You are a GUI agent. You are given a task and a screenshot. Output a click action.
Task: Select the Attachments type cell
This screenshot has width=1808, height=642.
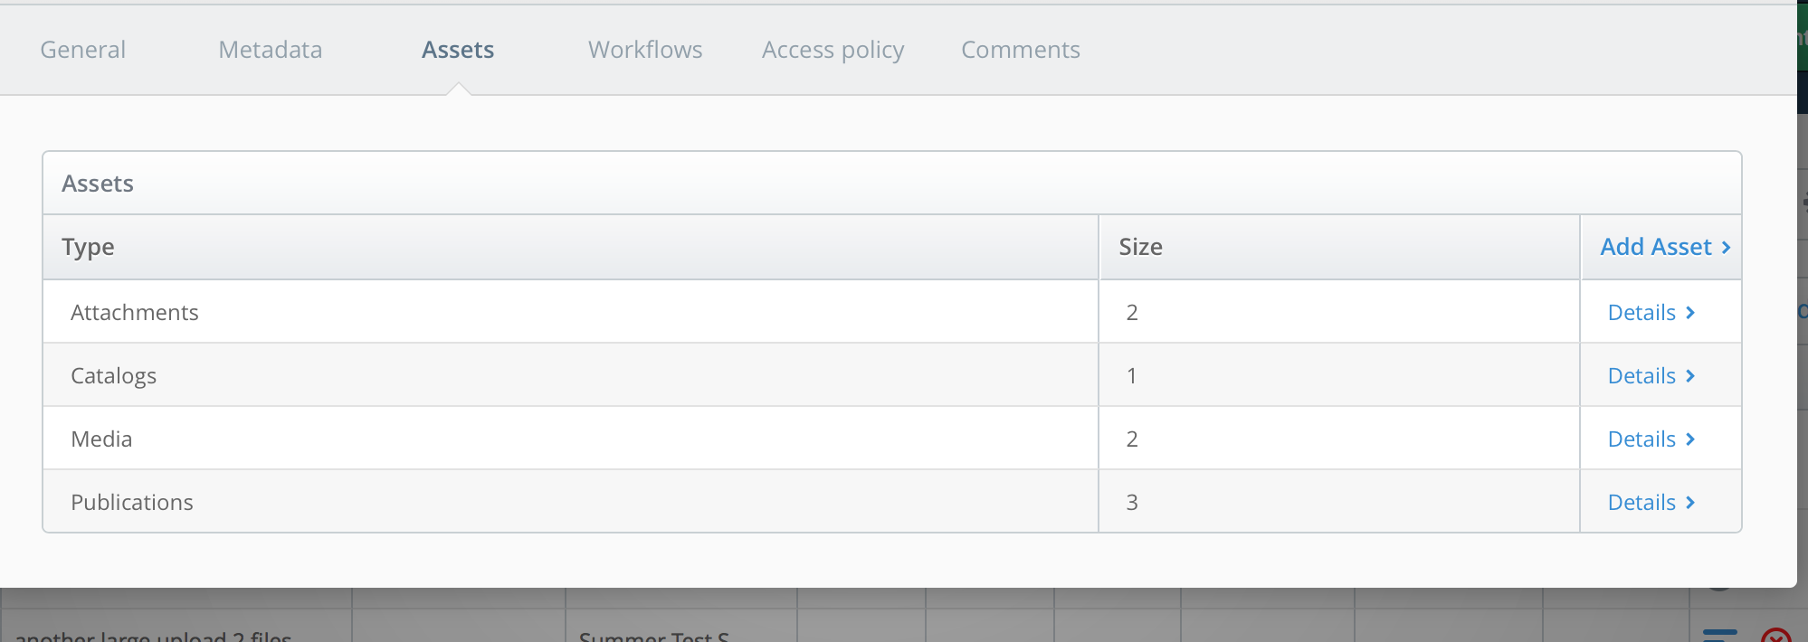(x=135, y=313)
